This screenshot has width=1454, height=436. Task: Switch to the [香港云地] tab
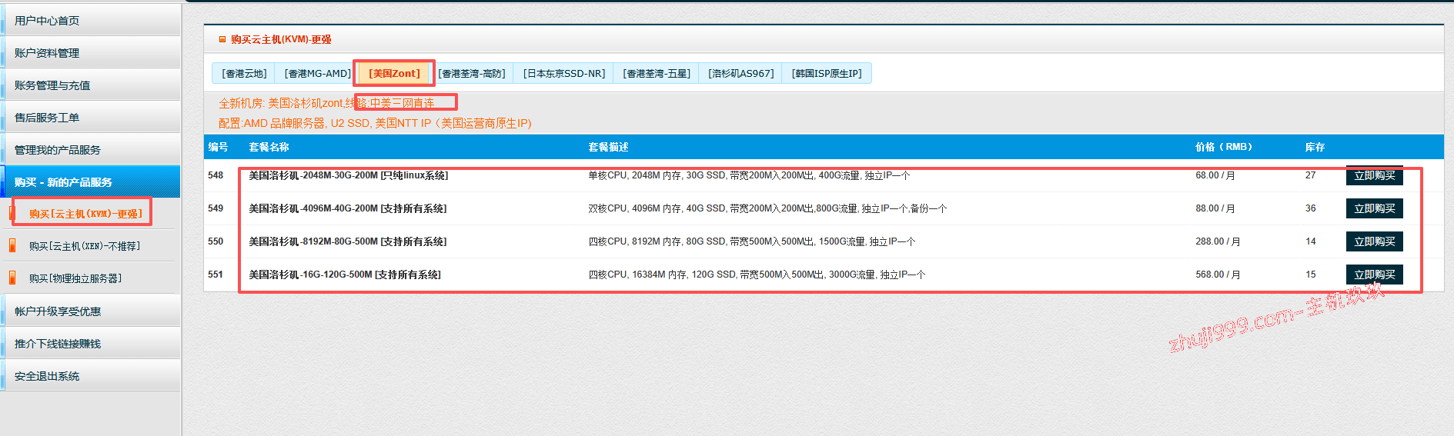tap(244, 74)
